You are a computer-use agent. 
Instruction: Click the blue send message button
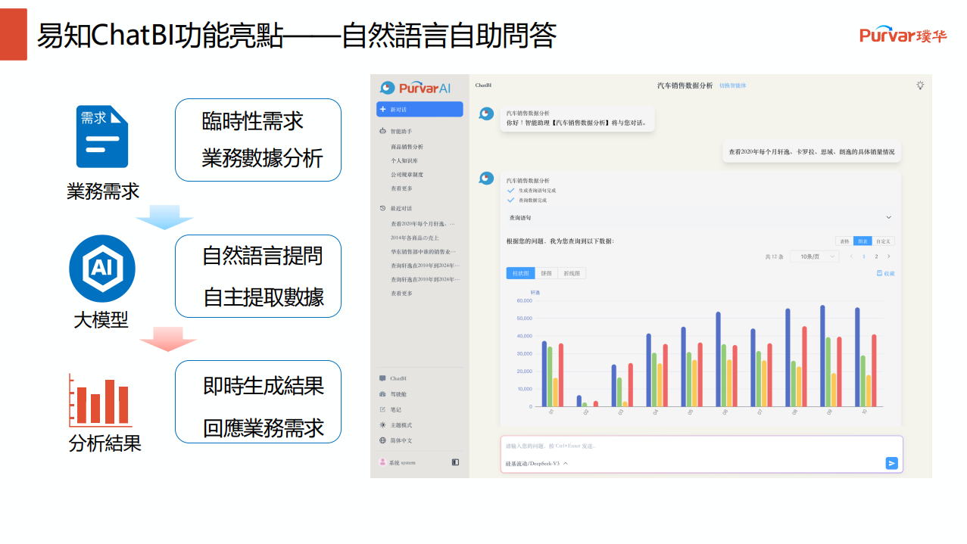[x=892, y=463]
